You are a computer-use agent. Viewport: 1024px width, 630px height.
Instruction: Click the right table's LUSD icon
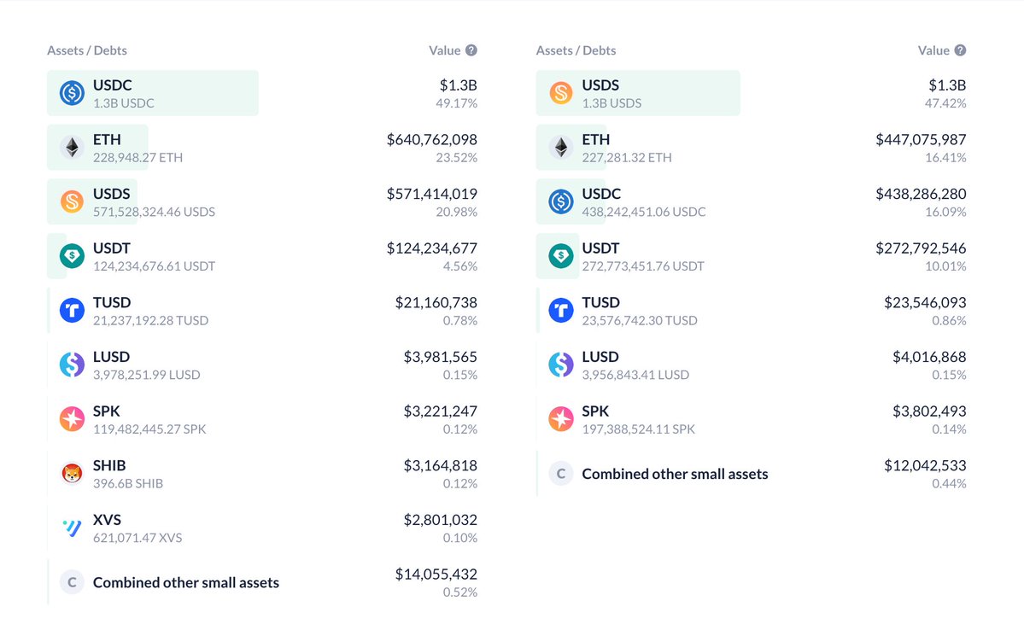(x=560, y=365)
